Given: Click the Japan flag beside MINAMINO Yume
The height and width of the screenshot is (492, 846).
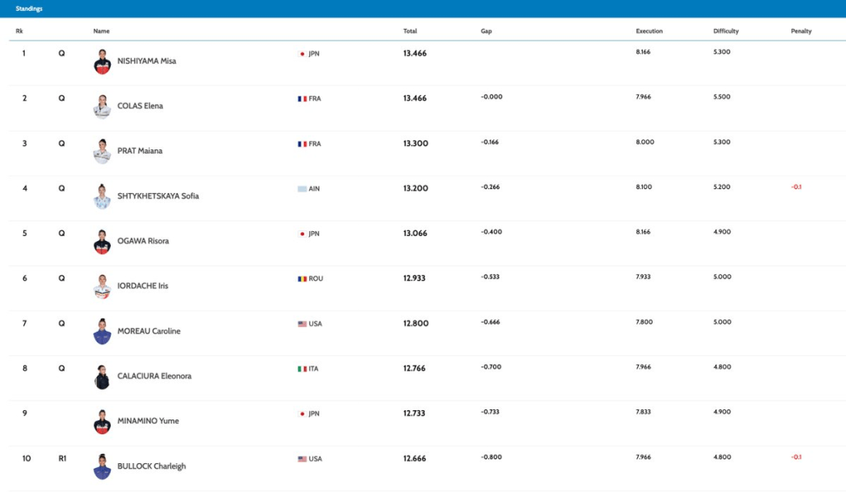Looking at the screenshot, I should click(302, 414).
